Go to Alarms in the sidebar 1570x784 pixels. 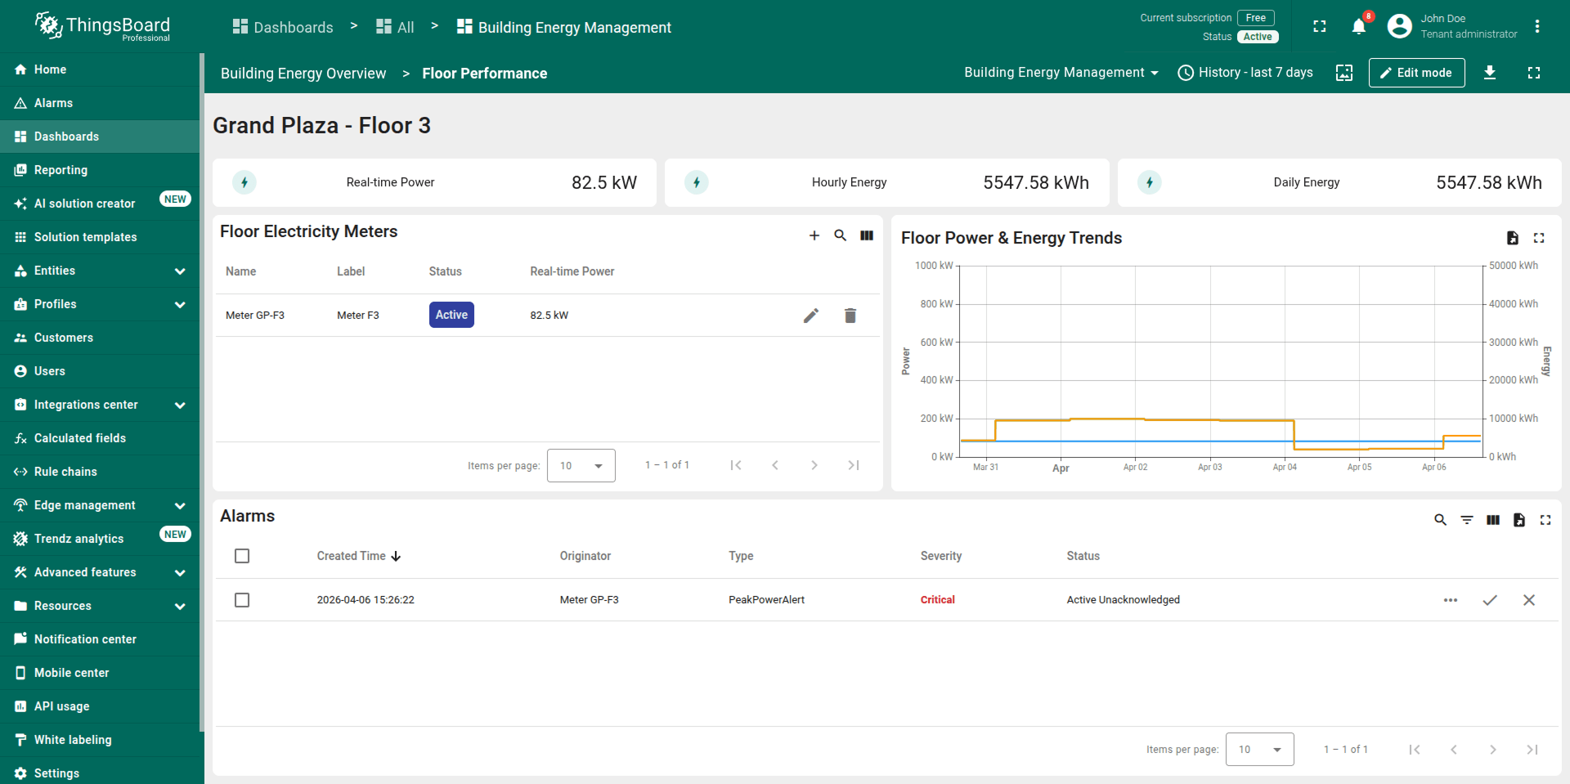53,103
